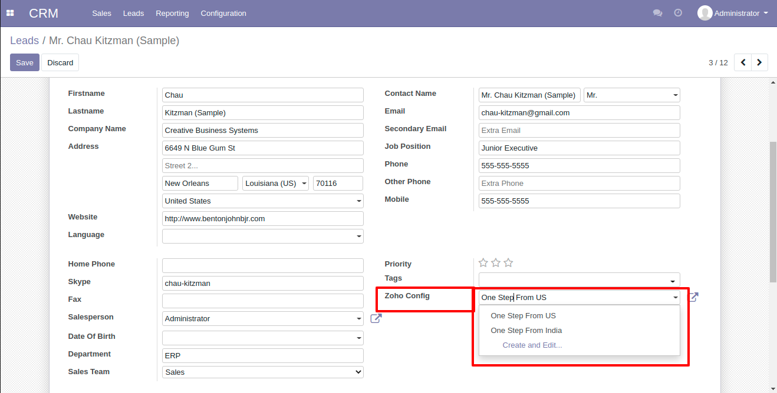Click the Skype field chau-kitzman
The height and width of the screenshot is (393, 777).
tap(263, 283)
